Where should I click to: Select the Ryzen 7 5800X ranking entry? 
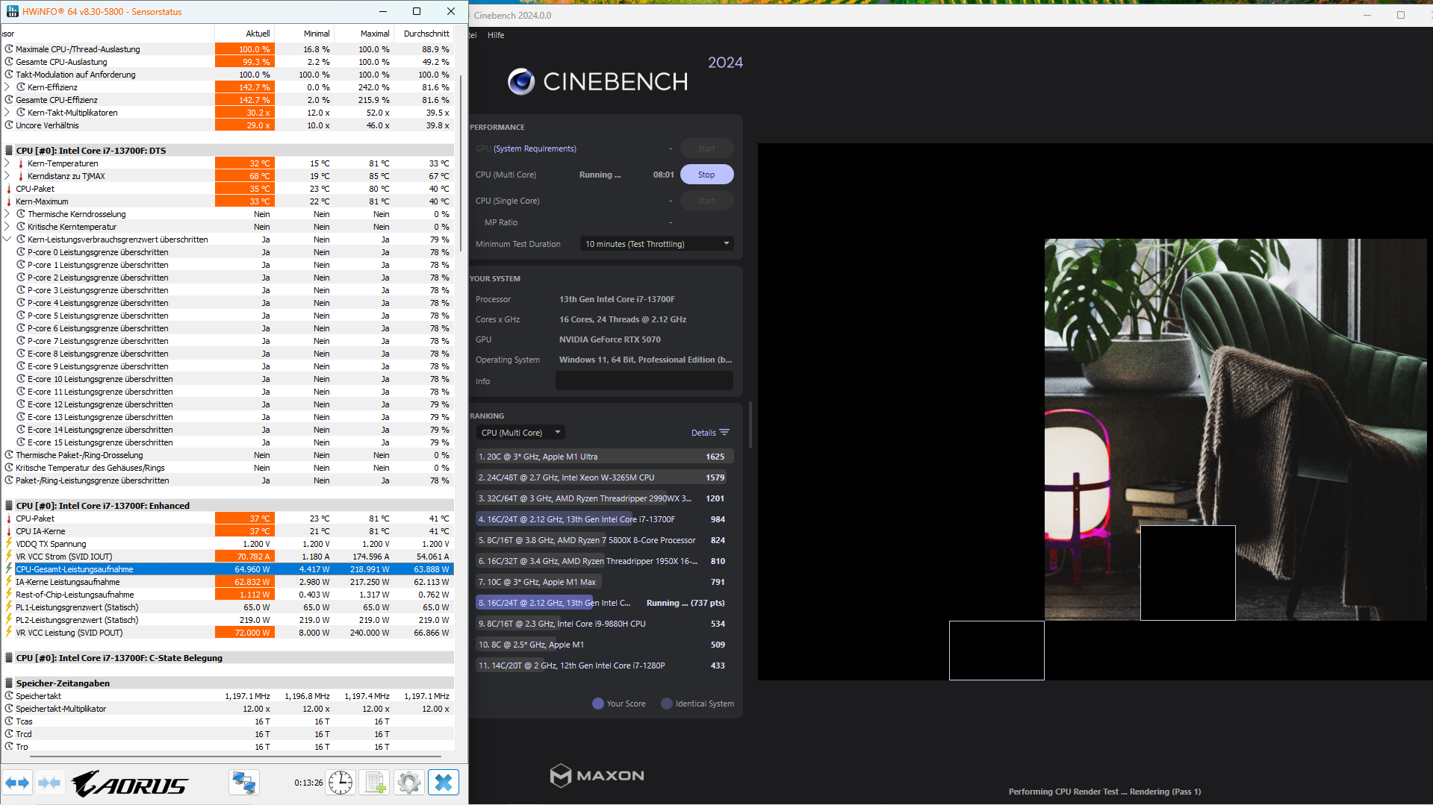tap(604, 540)
